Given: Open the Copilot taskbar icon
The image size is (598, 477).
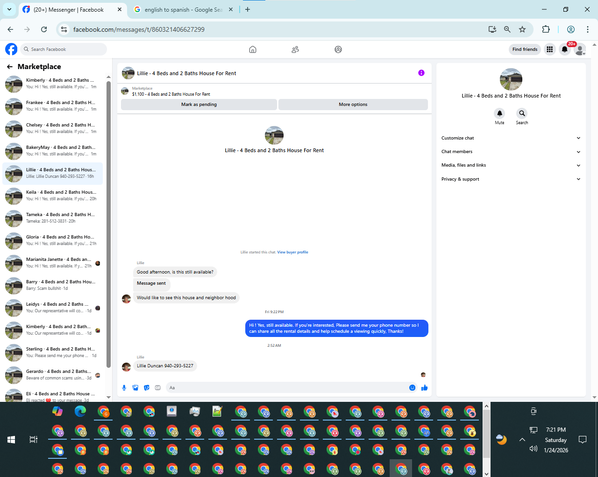Looking at the screenshot, I should 57,411.
